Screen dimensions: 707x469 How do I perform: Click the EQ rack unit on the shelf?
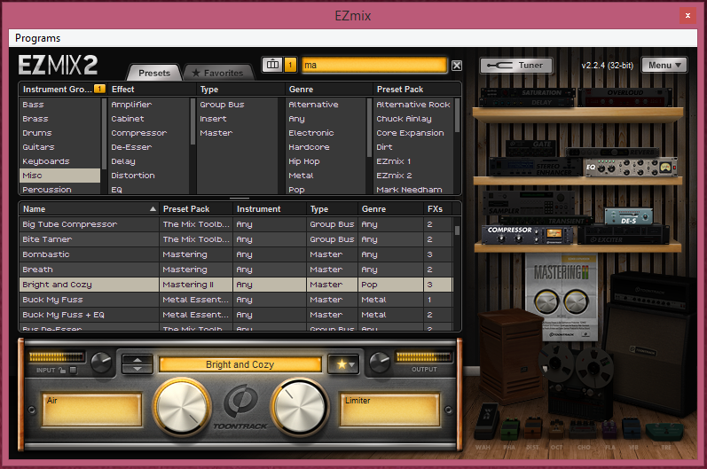pyautogui.click(x=631, y=168)
